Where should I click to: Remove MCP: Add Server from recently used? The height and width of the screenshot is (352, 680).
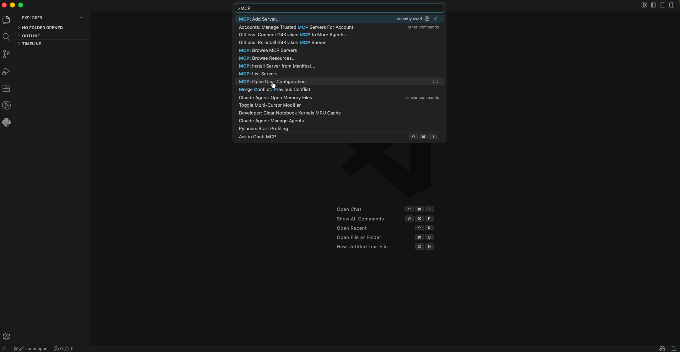(x=435, y=19)
